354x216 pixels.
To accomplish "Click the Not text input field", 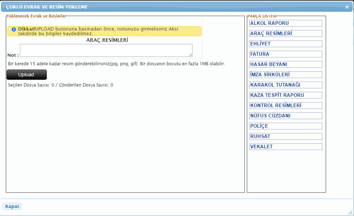I will pos(106,50).
